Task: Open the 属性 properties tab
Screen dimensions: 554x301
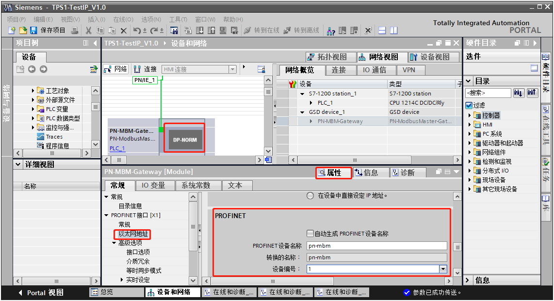Action: click(x=334, y=173)
